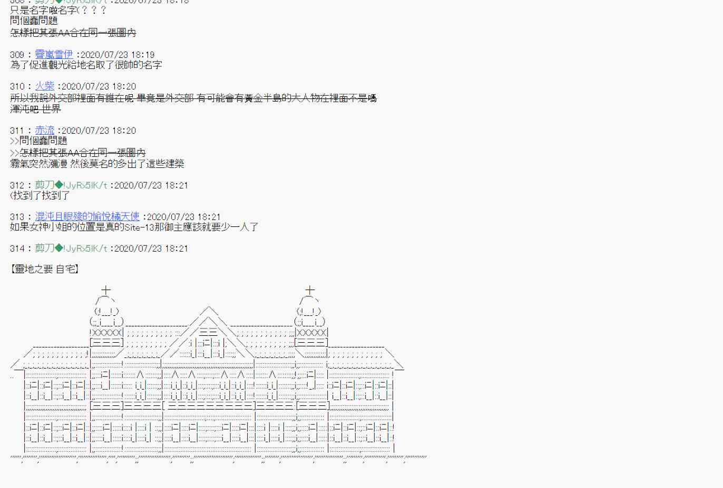Click the 為了促進觀光 message in post 309
Screen dimensions: 723x488
pos(86,65)
